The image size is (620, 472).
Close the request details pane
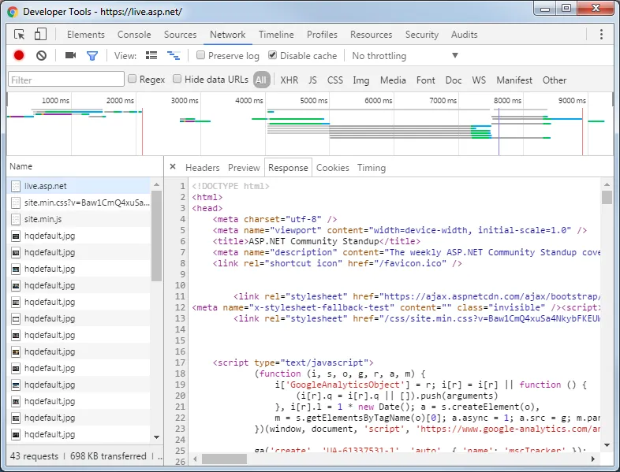click(173, 167)
